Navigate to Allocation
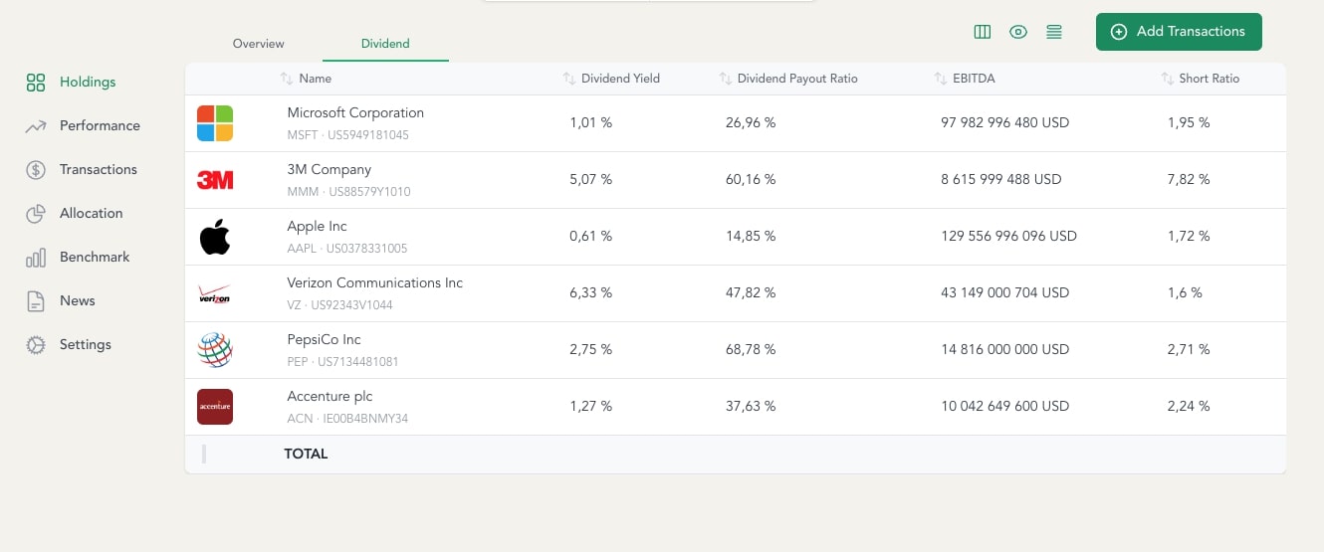Viewport: 1324px width, 552px height. 91,214
